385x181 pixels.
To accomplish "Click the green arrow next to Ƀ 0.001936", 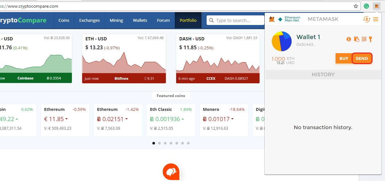I will [183, 119].
